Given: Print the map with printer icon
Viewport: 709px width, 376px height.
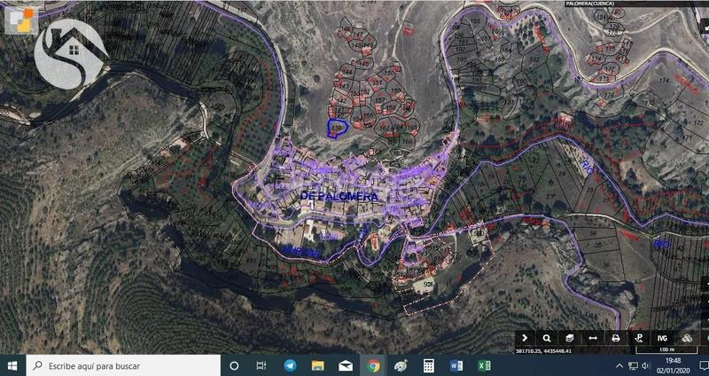Looking at the screenshot, I should [616, 338].
